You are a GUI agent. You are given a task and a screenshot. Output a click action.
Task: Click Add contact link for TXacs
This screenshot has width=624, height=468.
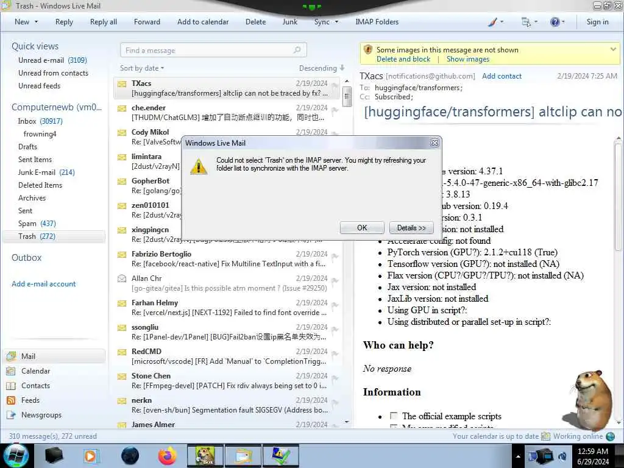click(x=502, y=76)
